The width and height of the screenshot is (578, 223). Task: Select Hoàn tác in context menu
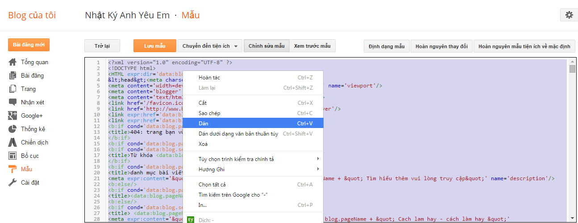[x=253, y=78]
